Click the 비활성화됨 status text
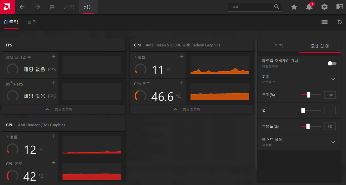This screenshot has width=346, height=185. click(x=270, y=66)
